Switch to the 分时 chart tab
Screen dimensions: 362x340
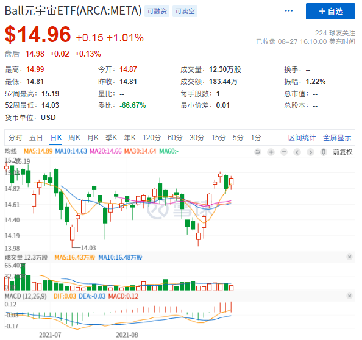coord(15,138)
